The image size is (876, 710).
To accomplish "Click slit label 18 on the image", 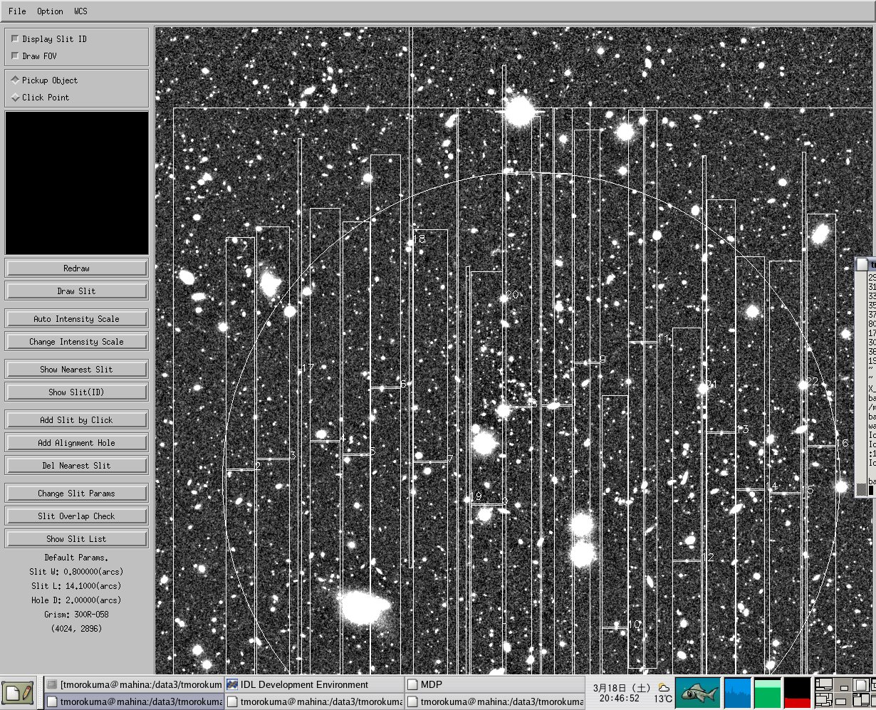I will (419, 239).
